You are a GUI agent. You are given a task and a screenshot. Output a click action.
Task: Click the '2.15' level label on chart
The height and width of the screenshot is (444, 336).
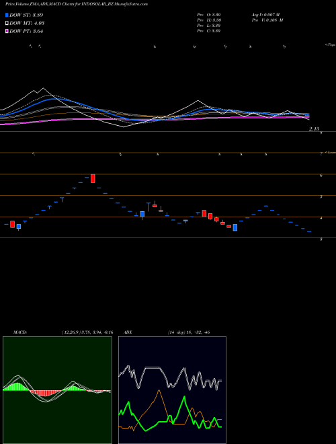point(314,129)
